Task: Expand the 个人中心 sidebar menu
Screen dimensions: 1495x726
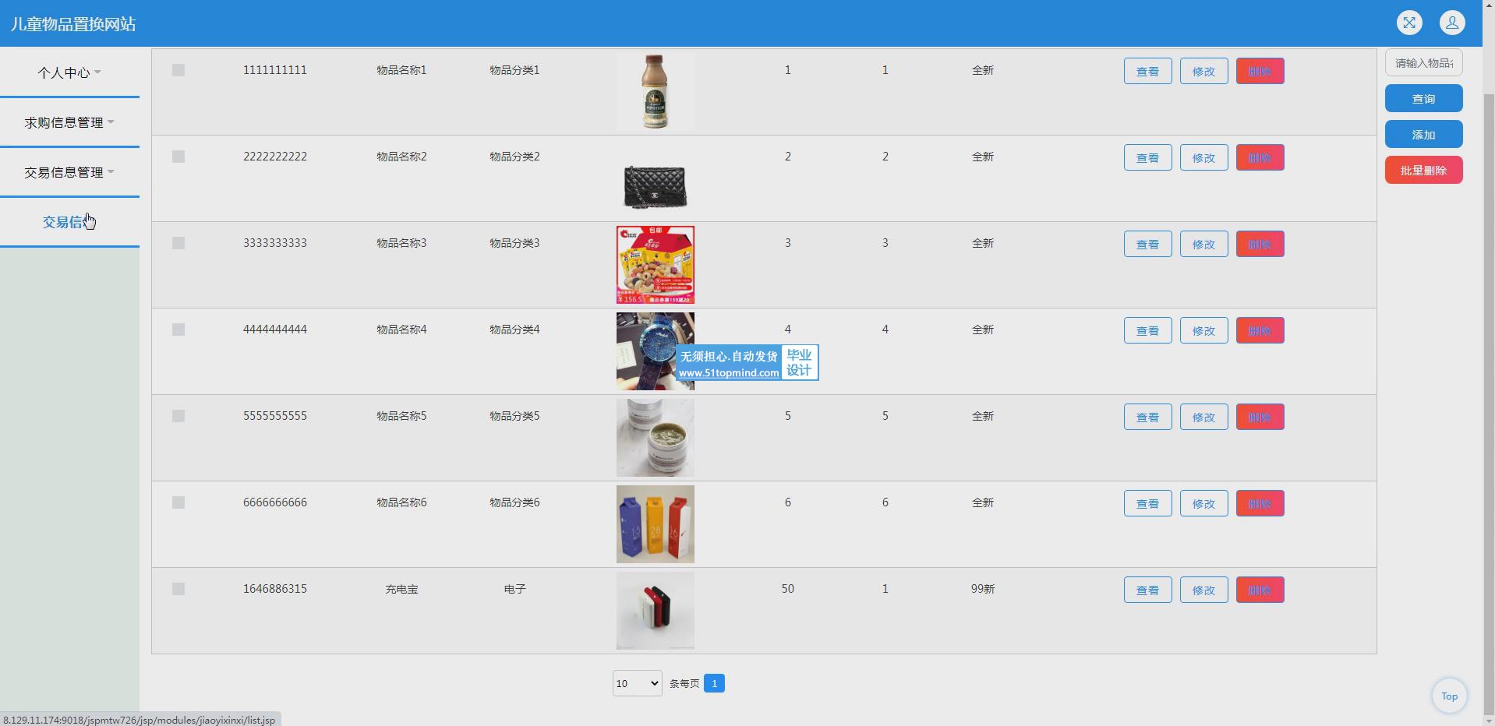Action: point(69,72)
